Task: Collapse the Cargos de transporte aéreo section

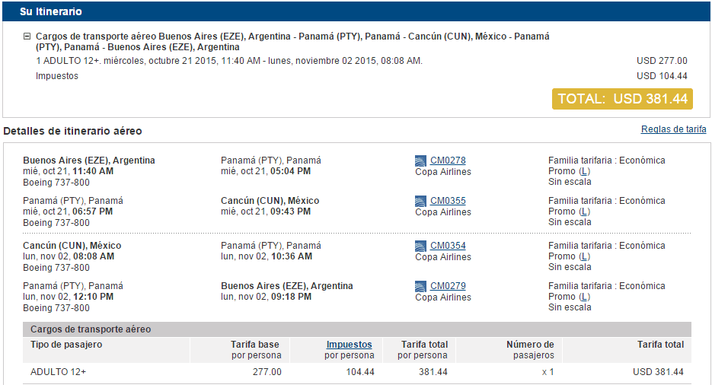Action: 27,37
